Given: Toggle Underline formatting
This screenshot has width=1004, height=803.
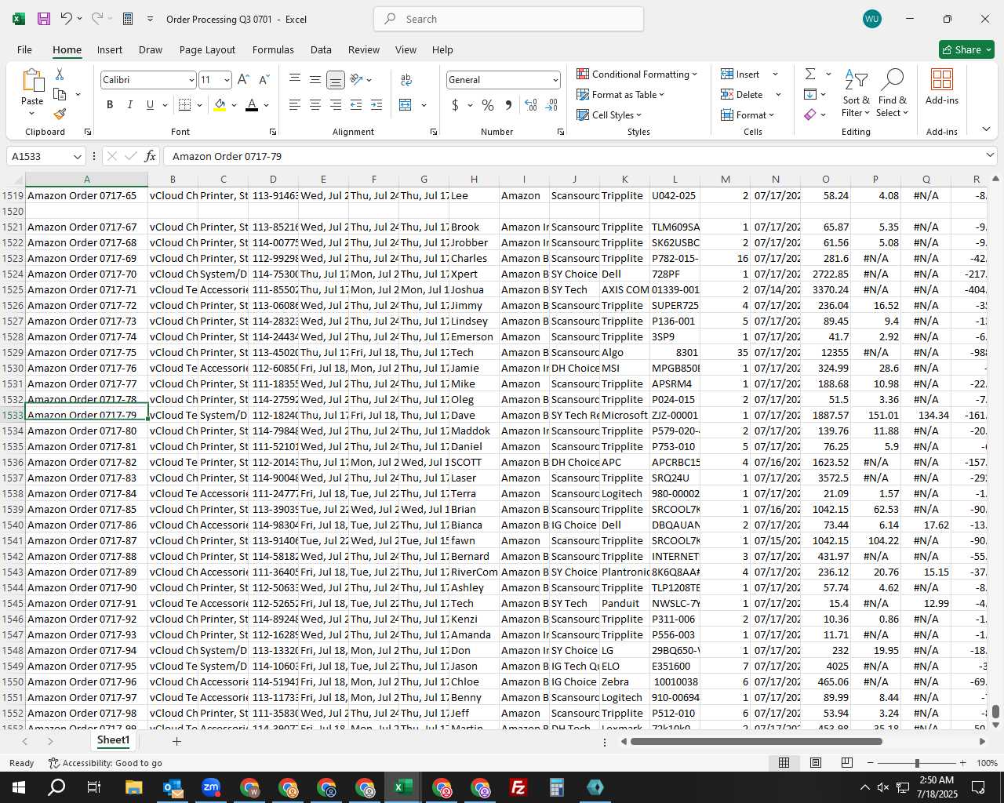Looking at the screenshot, I should tap(150, 105).
